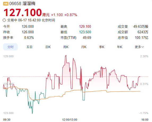Click the 最低 value 123.500

tap(85, 32)
